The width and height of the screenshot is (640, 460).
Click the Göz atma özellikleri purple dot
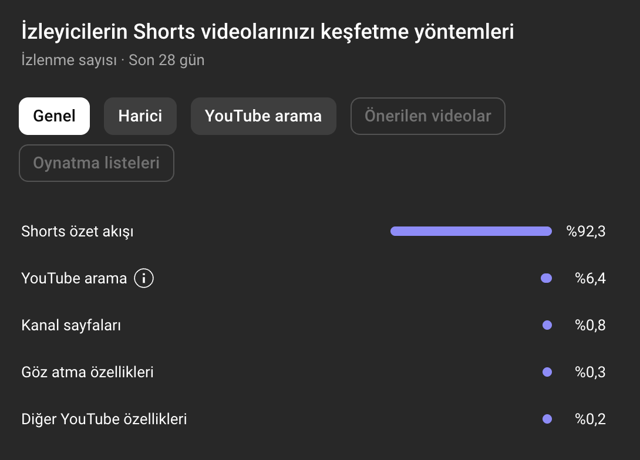tap(547, 372)
